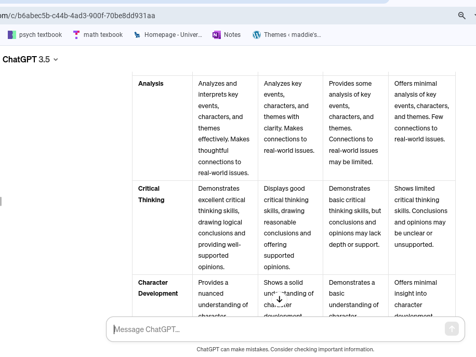Viewport: 476px width, 357px height.
Task: Click the 'ChatGPT can make mistakes' disclaimer text
Action: click(x=285, y=349)
